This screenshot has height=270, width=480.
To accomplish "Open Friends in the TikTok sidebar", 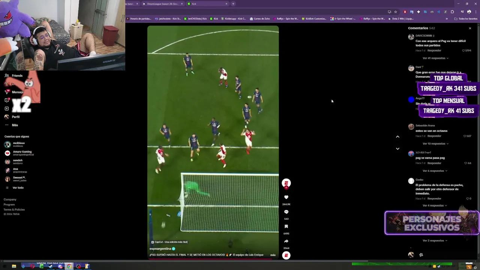I will (x=13, y=76).
